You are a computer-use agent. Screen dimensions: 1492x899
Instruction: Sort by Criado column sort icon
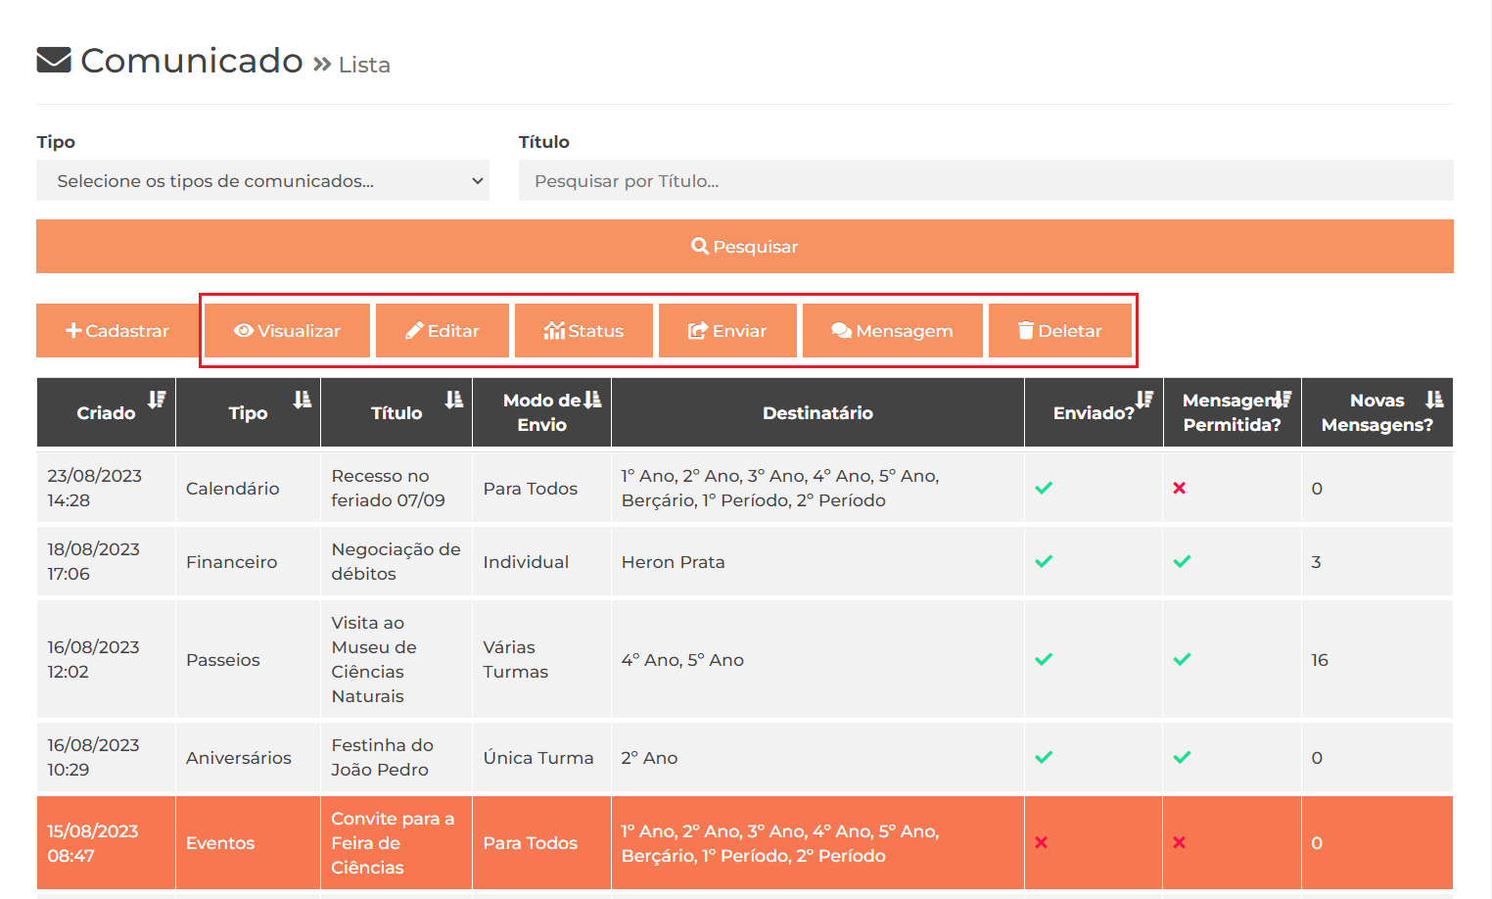(157, 400)
